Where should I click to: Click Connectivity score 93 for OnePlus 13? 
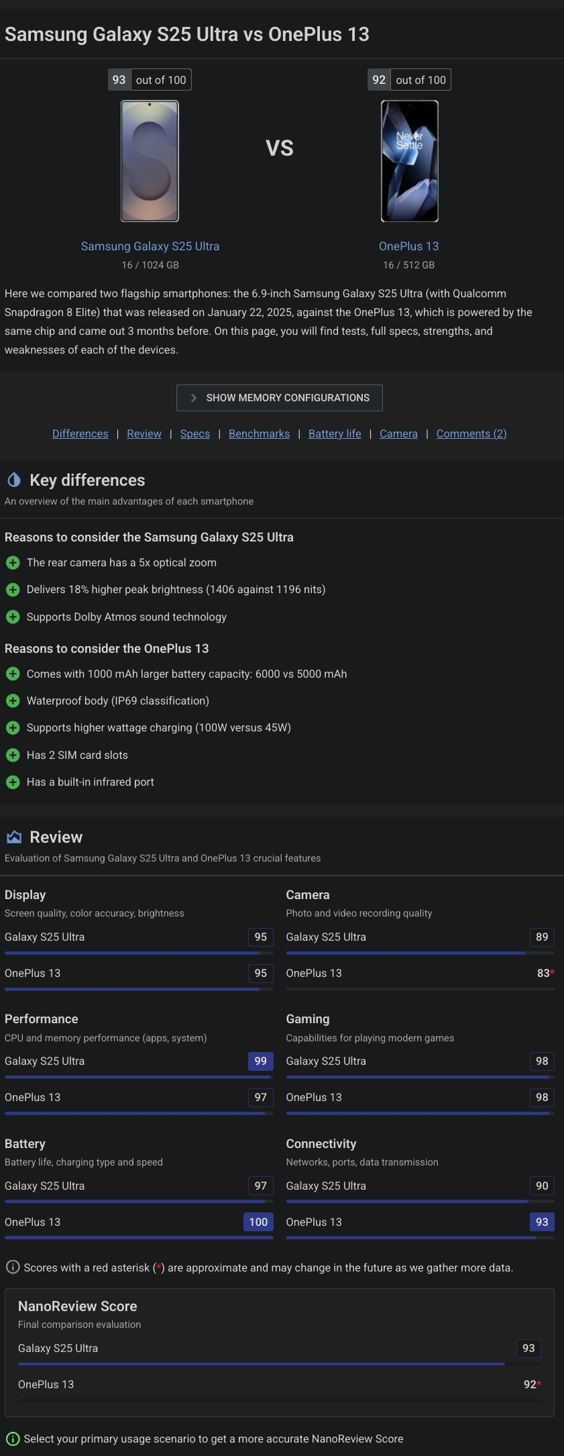pos(542,1222)
